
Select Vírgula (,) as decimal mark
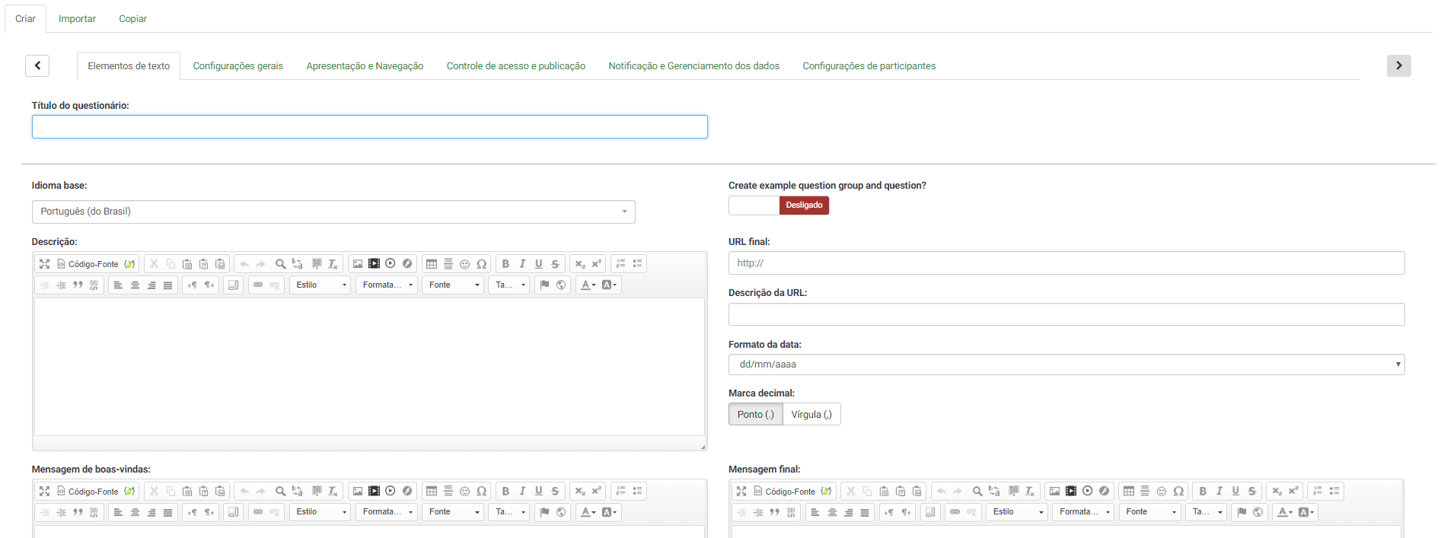click(811, 415)
